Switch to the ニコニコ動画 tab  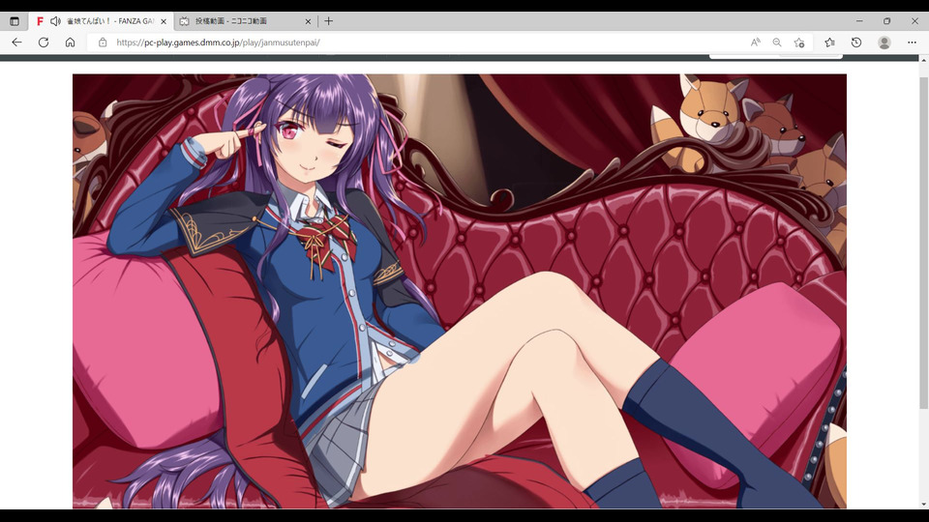245,21
